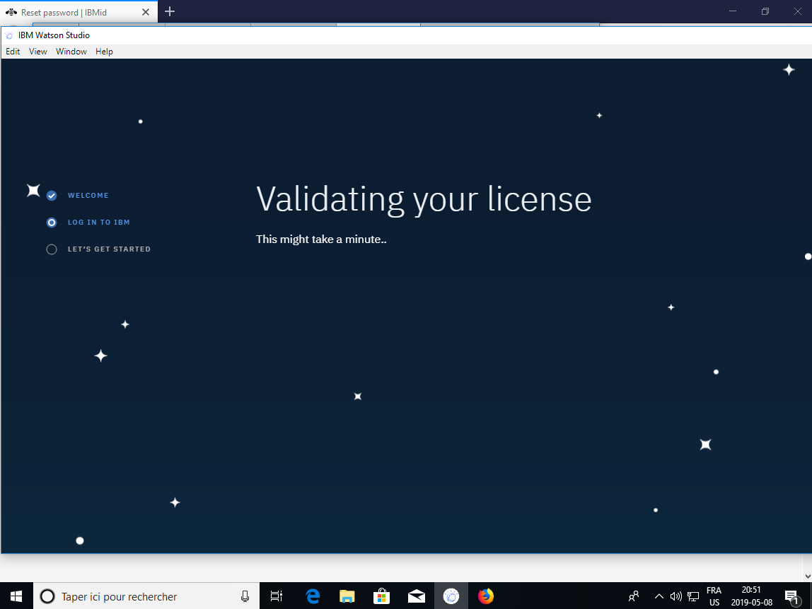The image size is (812, 609).
Task: Click the Cortana circle icon
Action: [47, 596]
